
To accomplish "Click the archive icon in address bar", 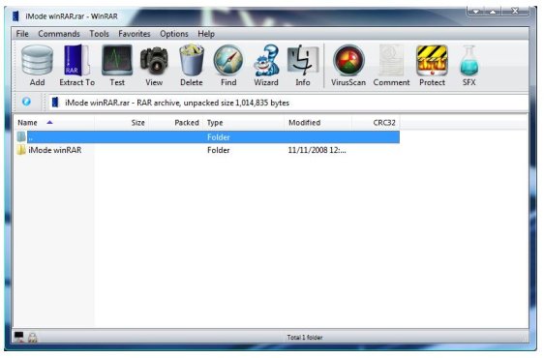I will pos(55,102).
